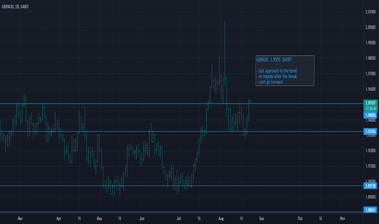The width and height of the screenshot is (379, 224).
Task: Select the blue 1.95058 level price tag
Action: (370, 115)
